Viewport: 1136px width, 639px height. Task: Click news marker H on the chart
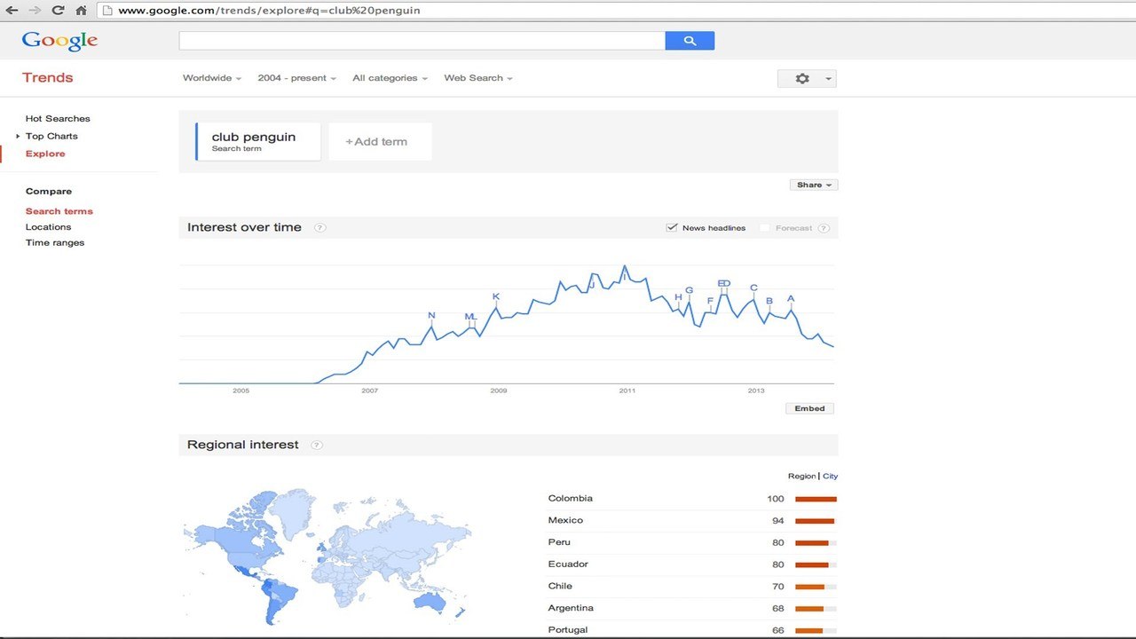pyautogui.click(x=678, y=297)
